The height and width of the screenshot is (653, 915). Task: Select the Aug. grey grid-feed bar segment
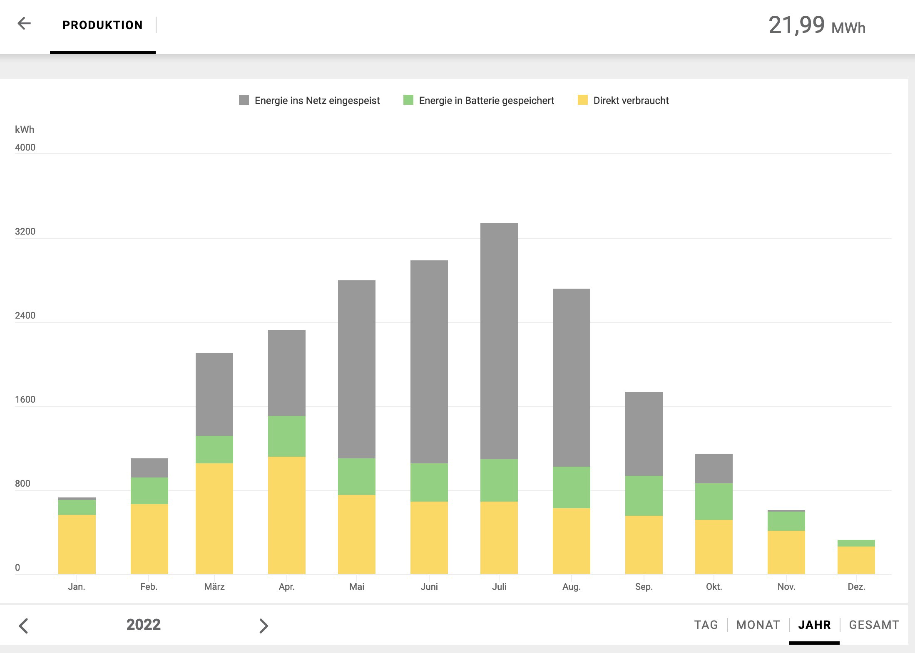[x=572, y=378]
